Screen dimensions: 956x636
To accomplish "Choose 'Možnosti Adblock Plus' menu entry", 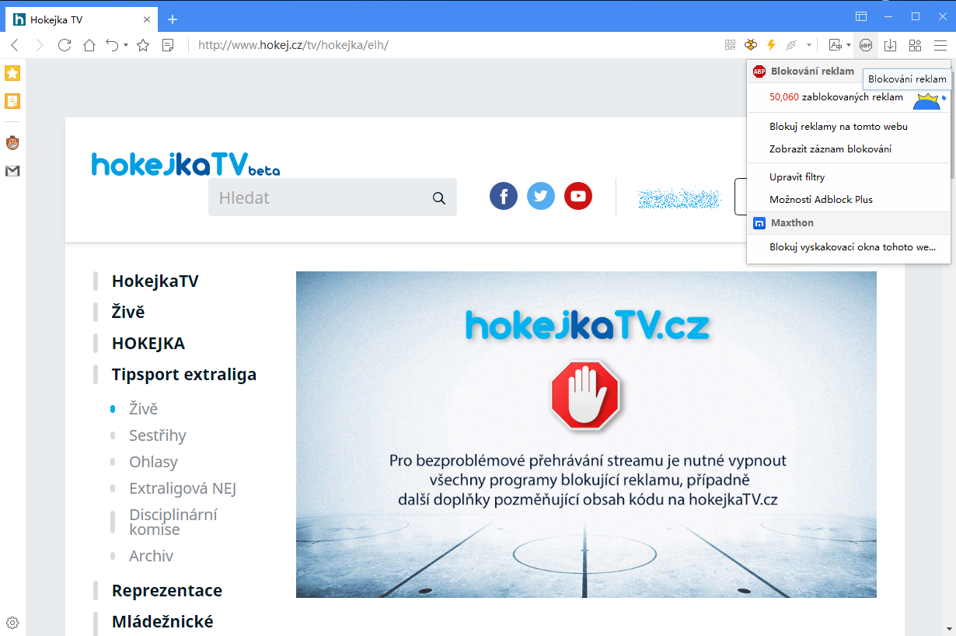I will click(x=821, y=199).
